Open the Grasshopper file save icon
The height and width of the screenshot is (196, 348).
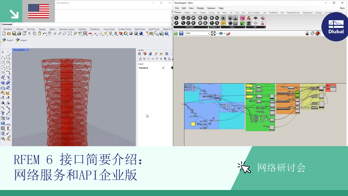[180, 33]
